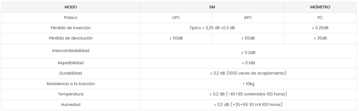Image resolution: width=359 pixels, height=111 pixels.
Task: Select the PC cell under MILÍMETRO
Action: pyautogui.click(x=320, y=18)
